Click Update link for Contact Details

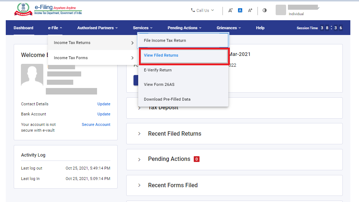point(104,104)
